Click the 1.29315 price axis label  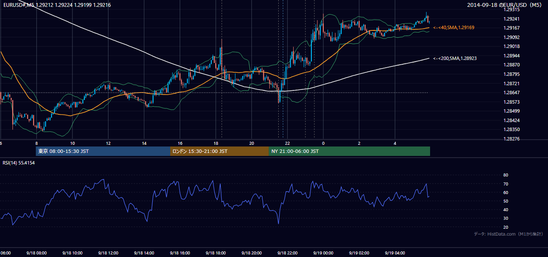click(x=512, y=9)
